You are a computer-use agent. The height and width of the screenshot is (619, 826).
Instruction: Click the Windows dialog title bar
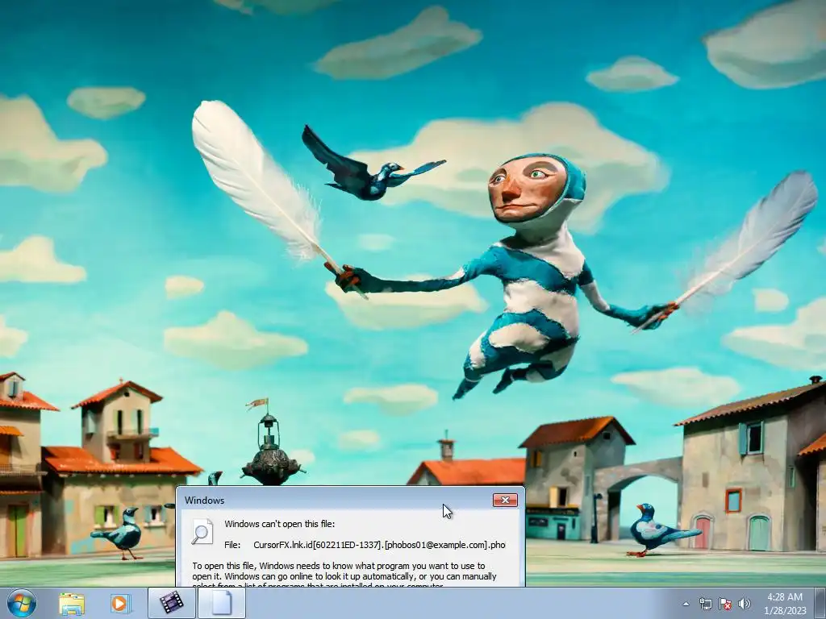(x=337, y=500)
